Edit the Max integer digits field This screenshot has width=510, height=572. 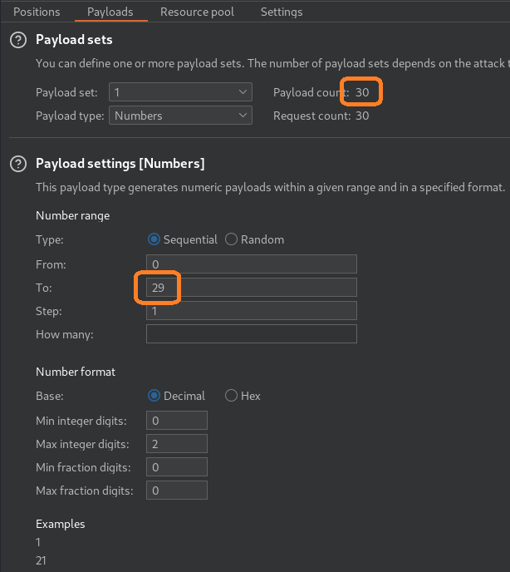tap(176, 444)
